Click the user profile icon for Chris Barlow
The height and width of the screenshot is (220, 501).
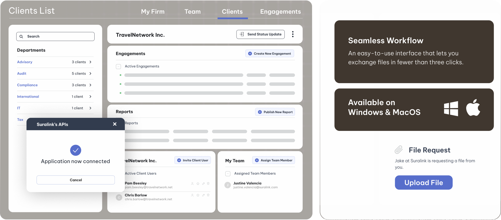click(x=192, y=195)
